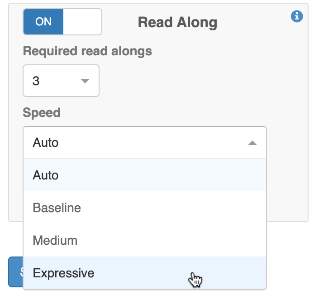The width and height of the screenshot is (314, 305).
Task: Click the Read Along heading text
Action: click(177, 22)
